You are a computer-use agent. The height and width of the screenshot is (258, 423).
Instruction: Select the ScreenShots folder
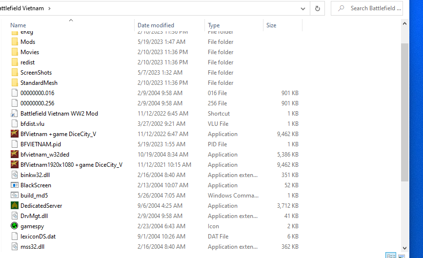click(36, 73)
